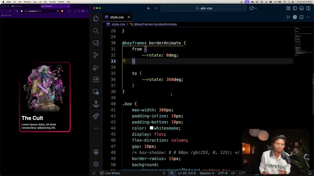Open the Extensions view
This screenshot has height=176, width=314.
(96, 79)
